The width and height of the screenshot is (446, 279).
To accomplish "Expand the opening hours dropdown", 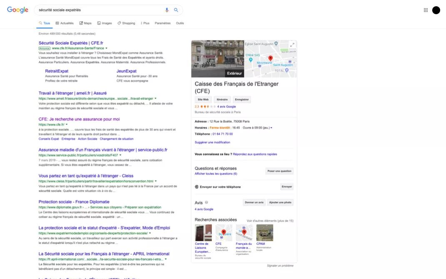I will [271, 128].
